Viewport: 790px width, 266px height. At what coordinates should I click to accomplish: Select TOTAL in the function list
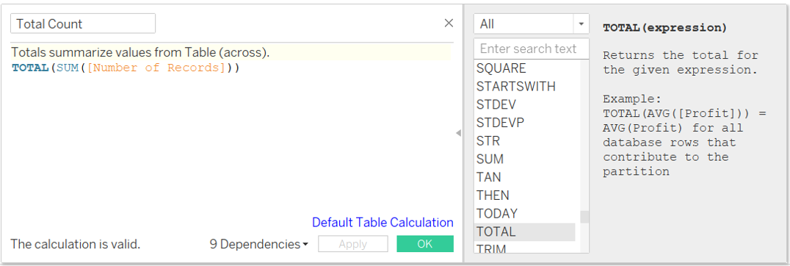click(x=524, y=231)
